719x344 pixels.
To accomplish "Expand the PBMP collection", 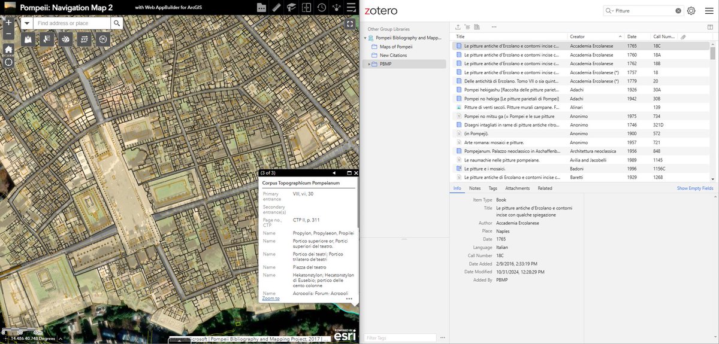I will pos(369,64).
